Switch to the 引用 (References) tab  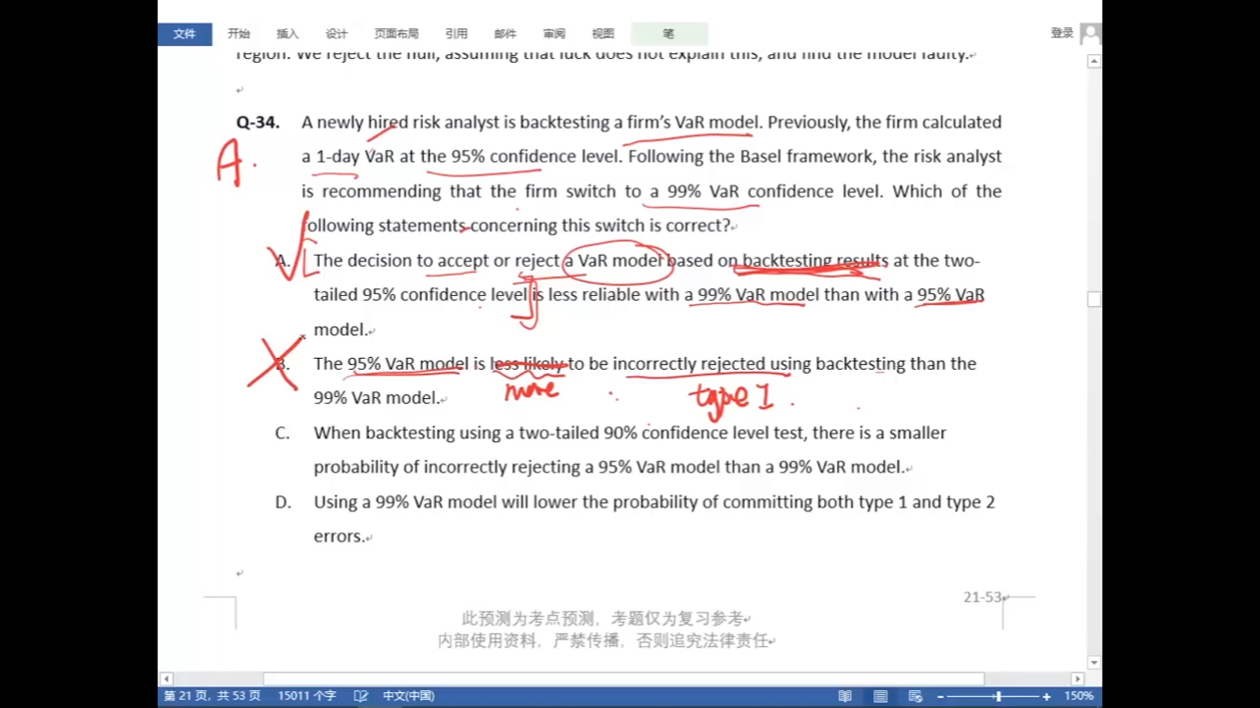pyautogui.click(x=456, y=34)
